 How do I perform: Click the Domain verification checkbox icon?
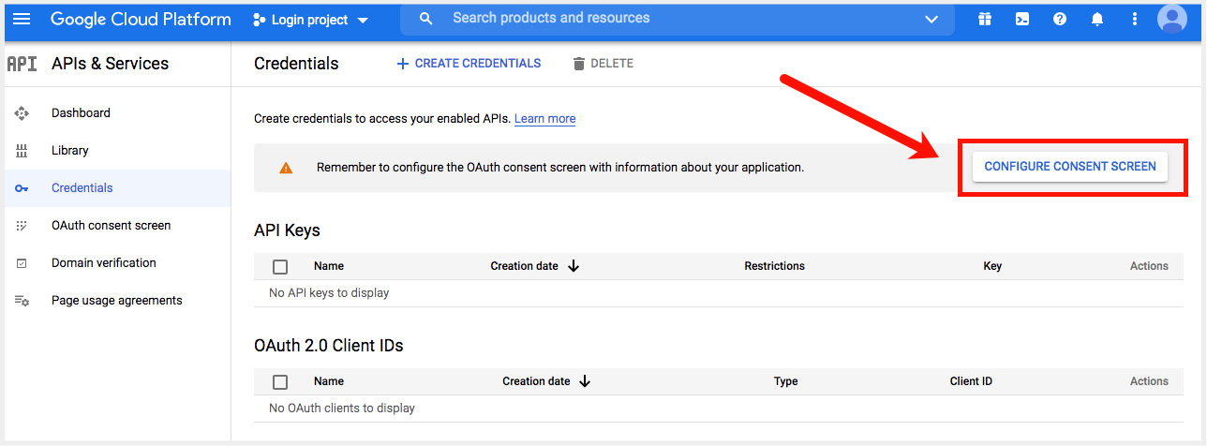coord(22,263)
